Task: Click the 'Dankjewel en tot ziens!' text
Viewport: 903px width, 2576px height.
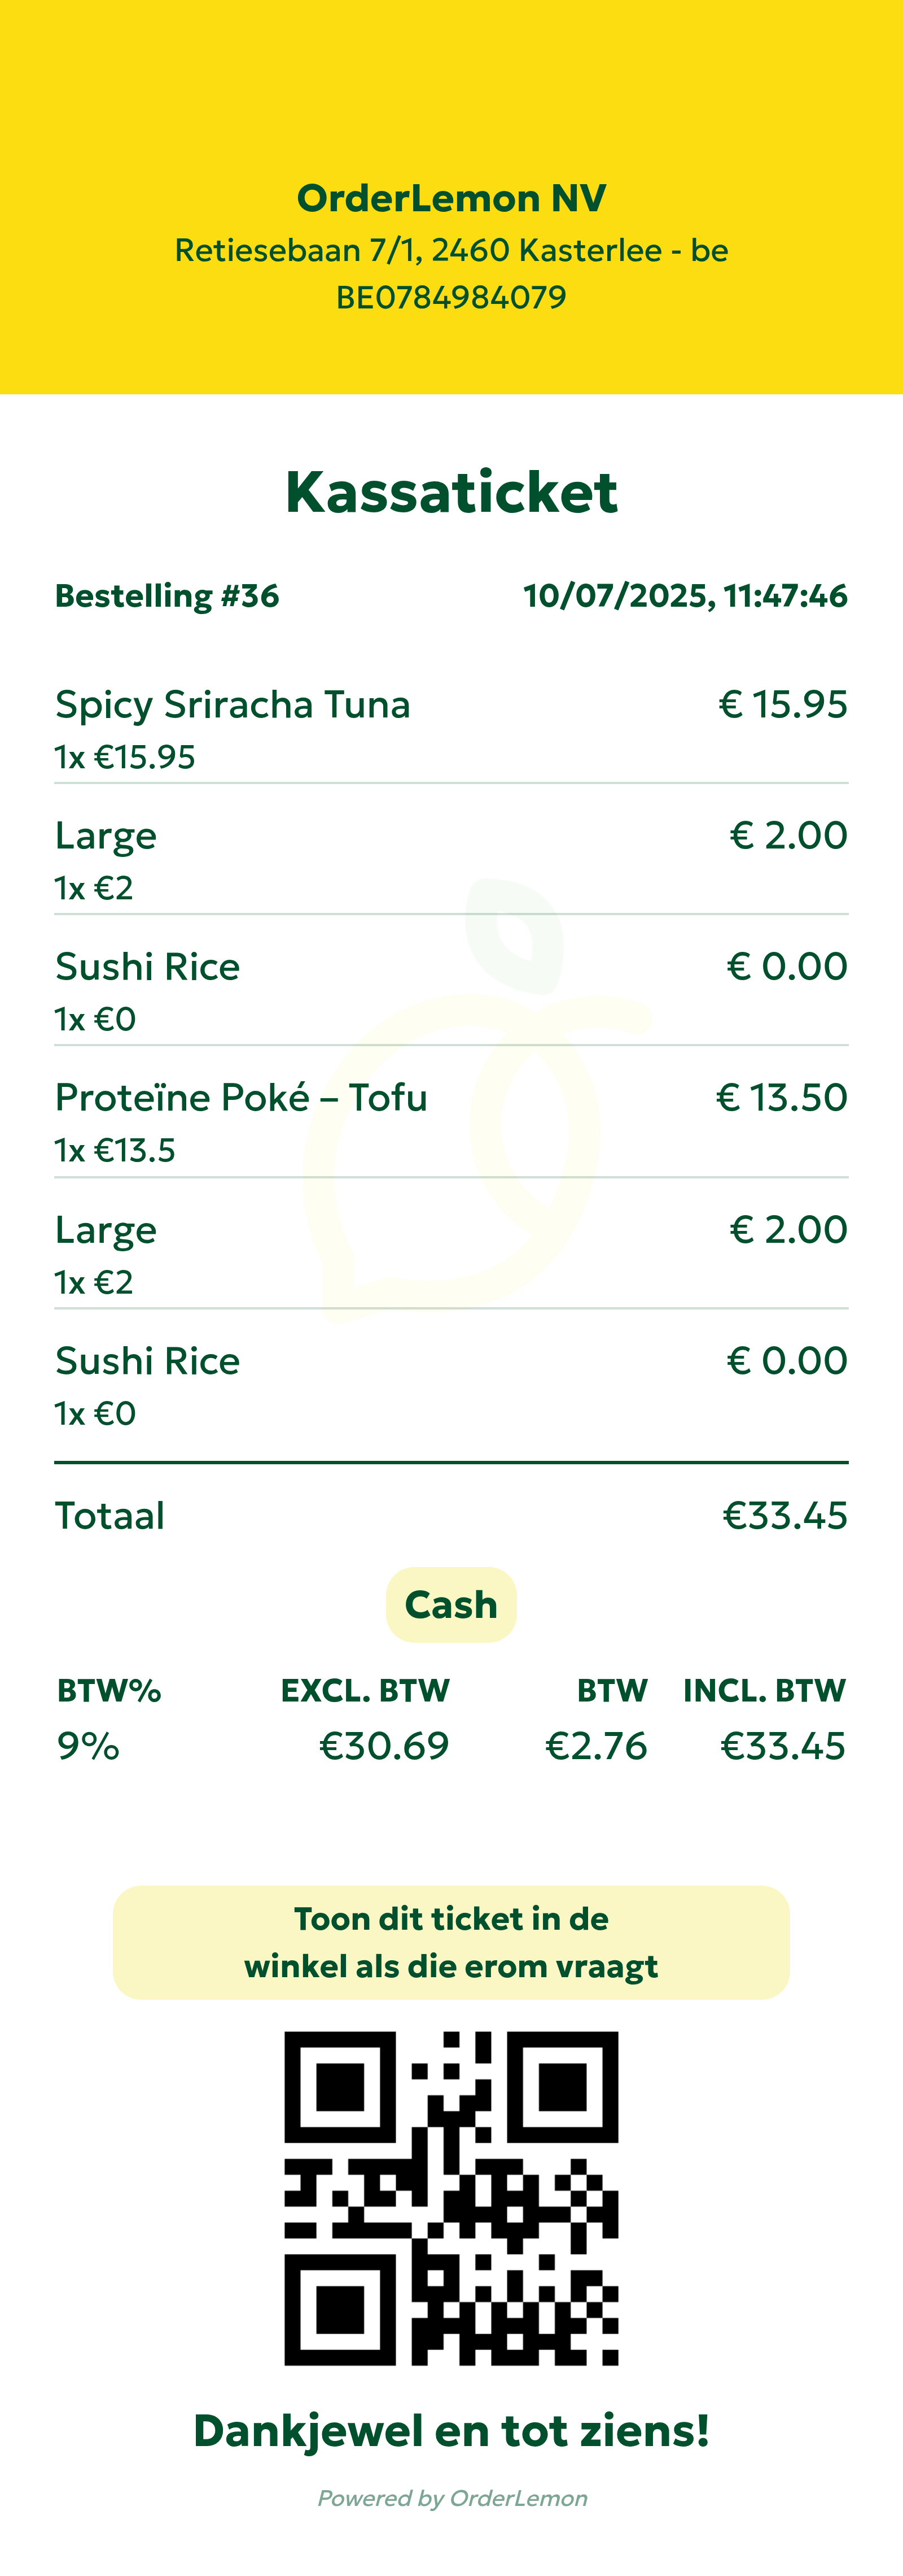Action: (x=451, y=2430)
